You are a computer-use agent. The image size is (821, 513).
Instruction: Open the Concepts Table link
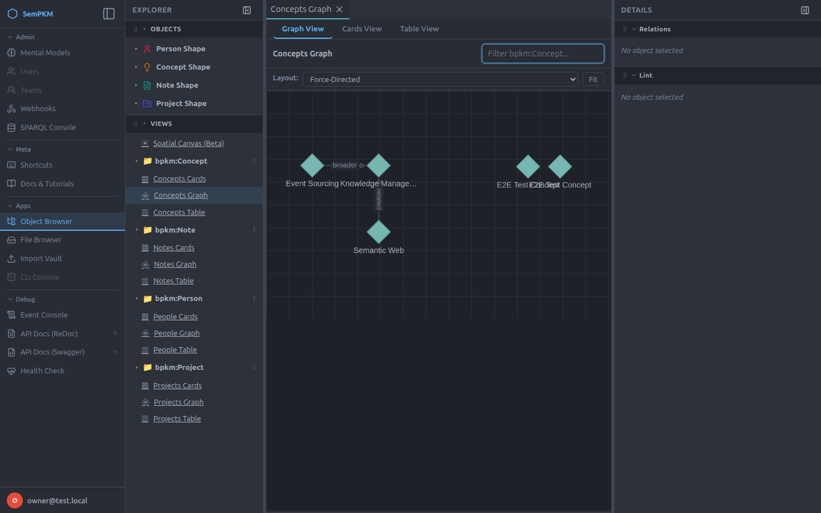(179, 213)
